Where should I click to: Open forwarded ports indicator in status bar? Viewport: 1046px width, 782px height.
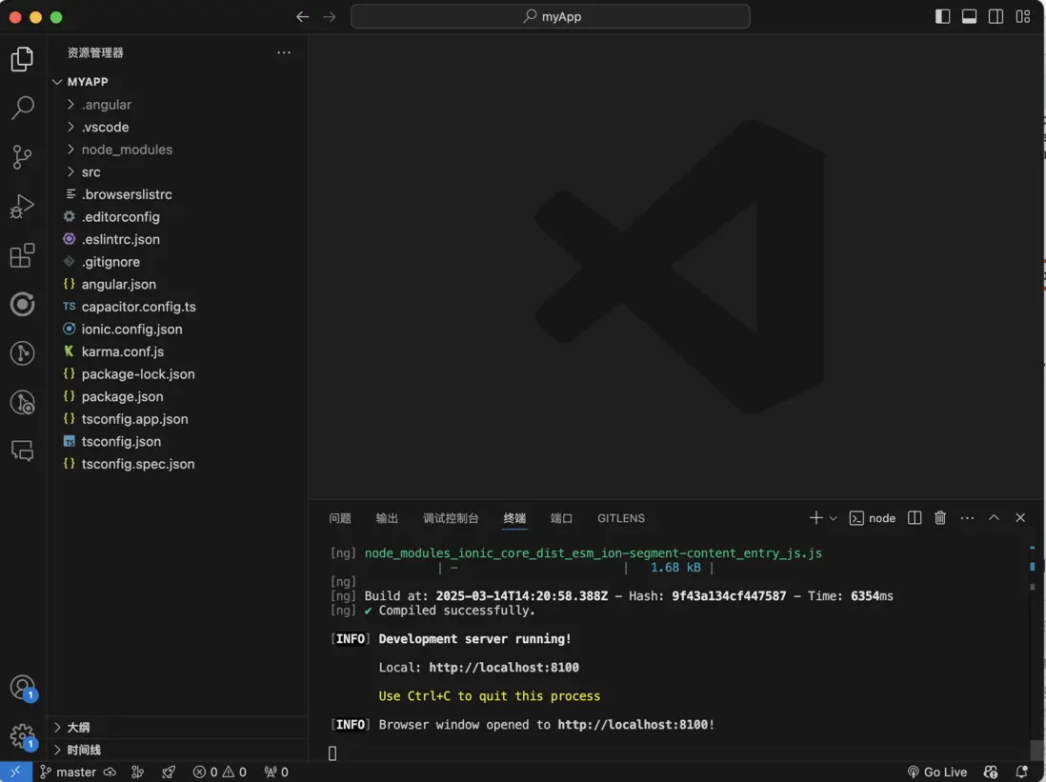pos(277,772)
